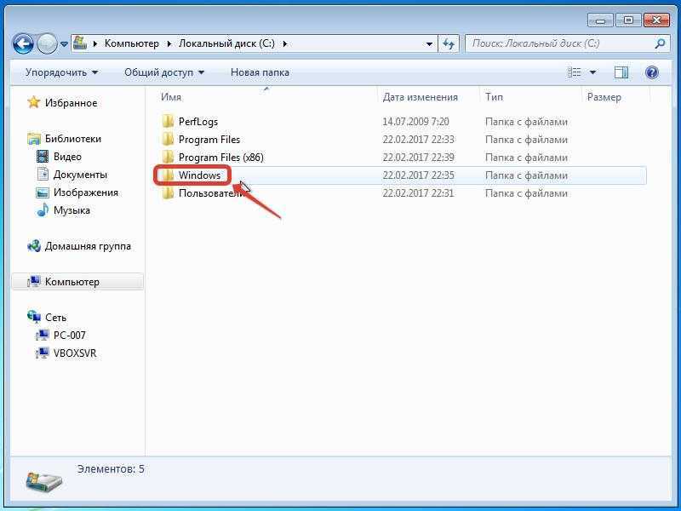
Task: Open Сеть in the navigation pane
Action: (55, 318)
